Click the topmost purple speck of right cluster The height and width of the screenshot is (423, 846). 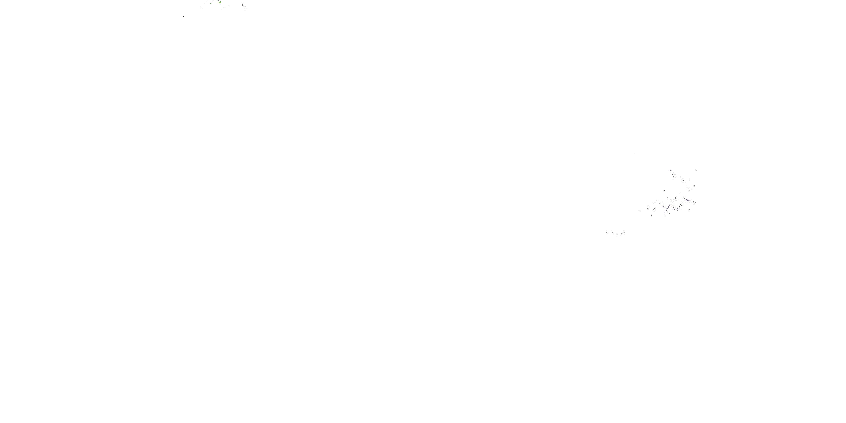[671, 170]
